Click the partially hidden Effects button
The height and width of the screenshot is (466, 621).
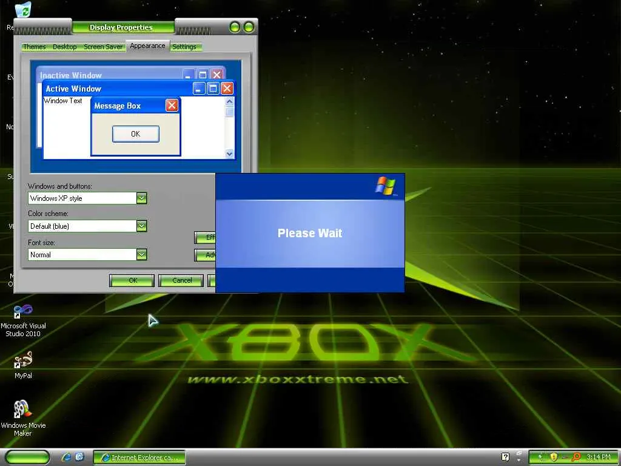click(205, 237)
